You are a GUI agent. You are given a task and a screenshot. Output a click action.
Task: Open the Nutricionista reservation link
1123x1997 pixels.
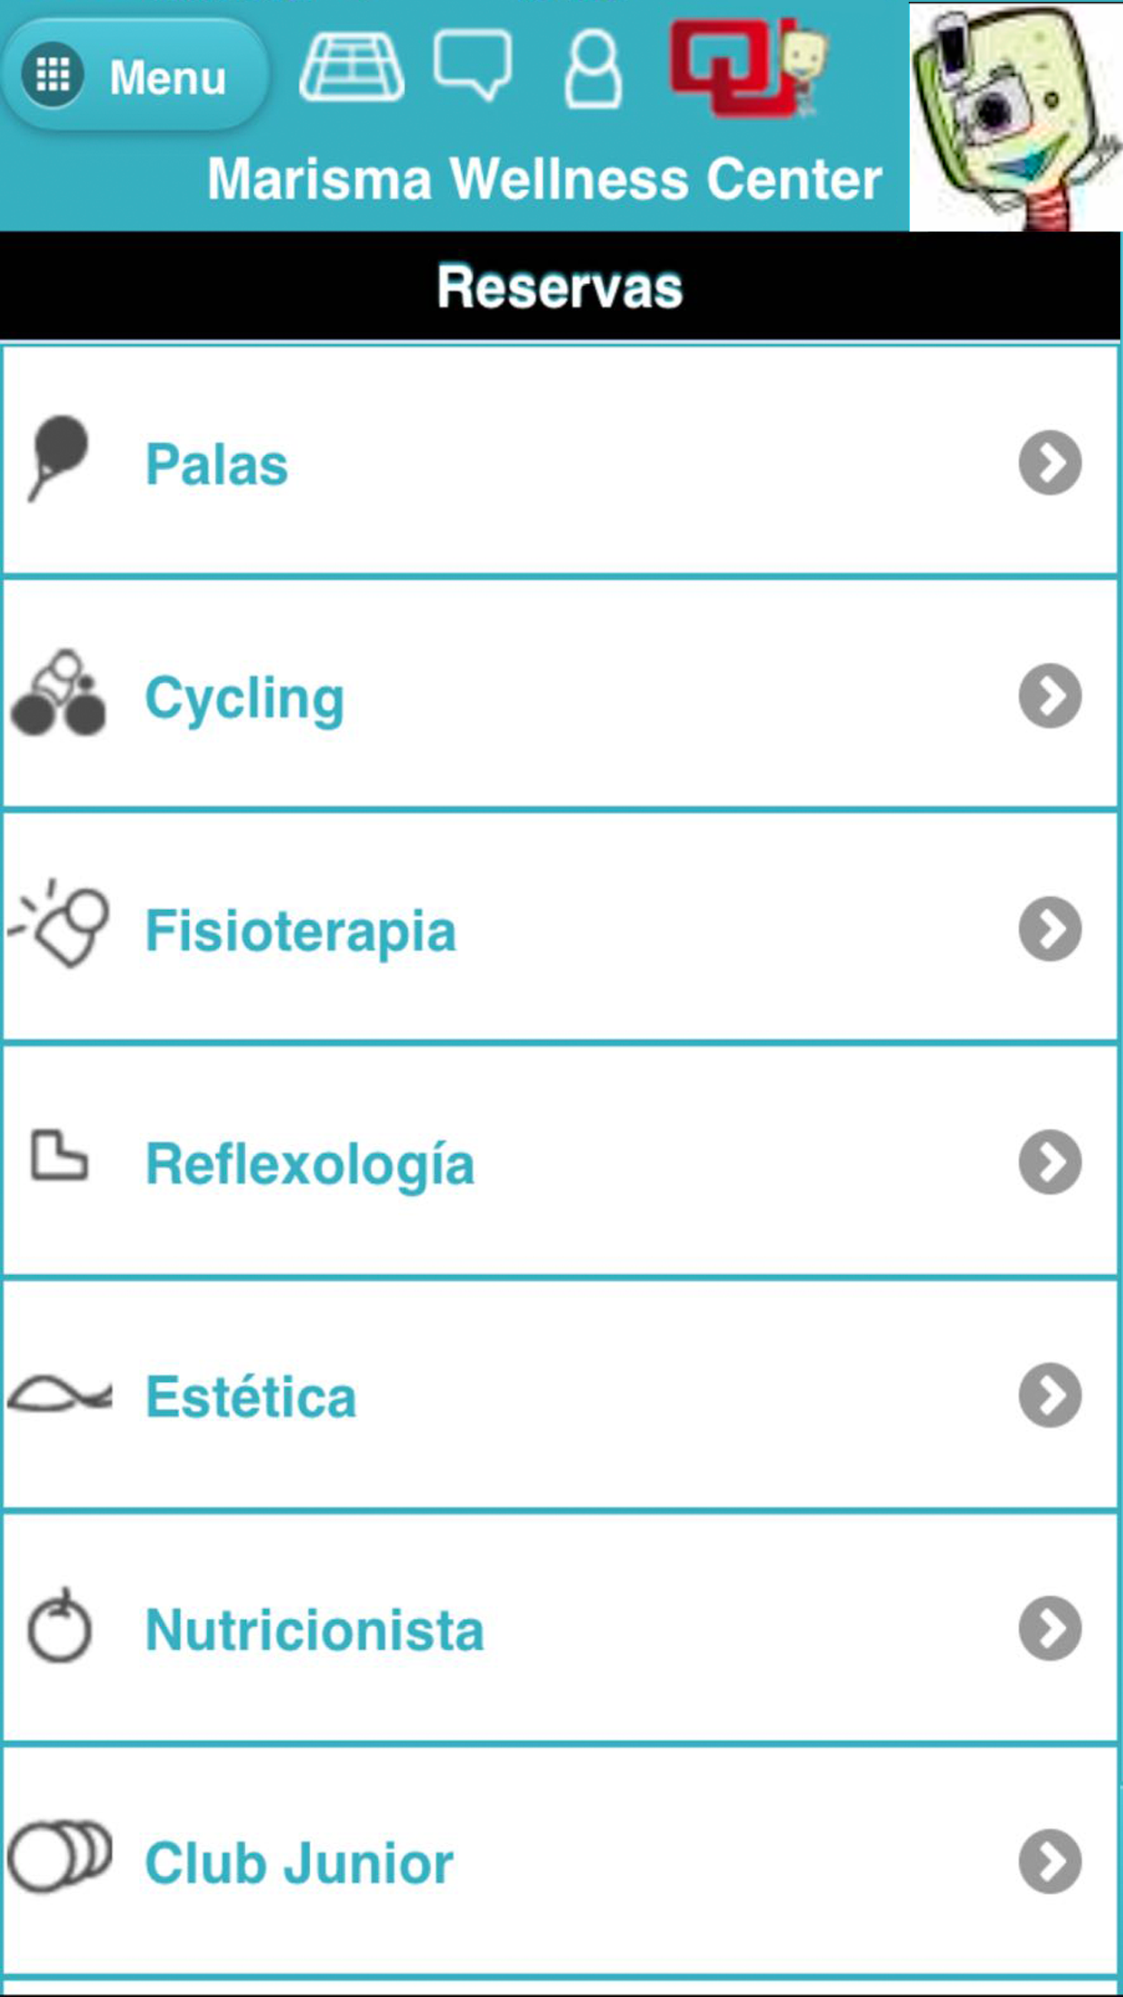(x=315, y=1630)
